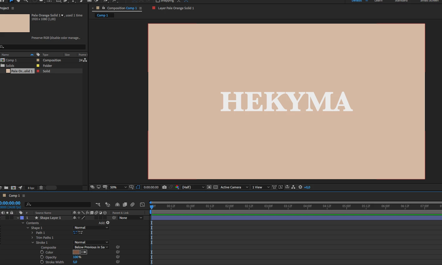
Task: Toggle the Transparency Grid
Action: coord(216,187)
